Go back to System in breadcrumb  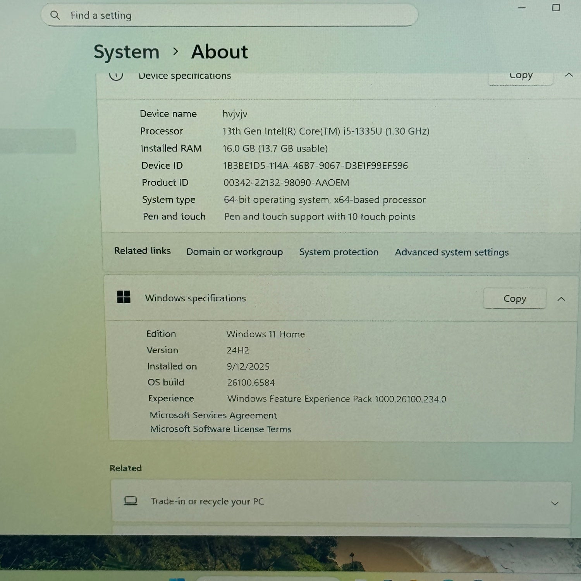[x=126, y=52]
